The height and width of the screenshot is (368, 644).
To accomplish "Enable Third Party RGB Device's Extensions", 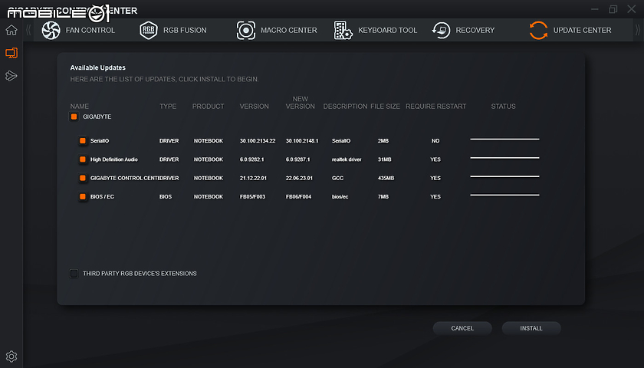I will tap(74, 273).
